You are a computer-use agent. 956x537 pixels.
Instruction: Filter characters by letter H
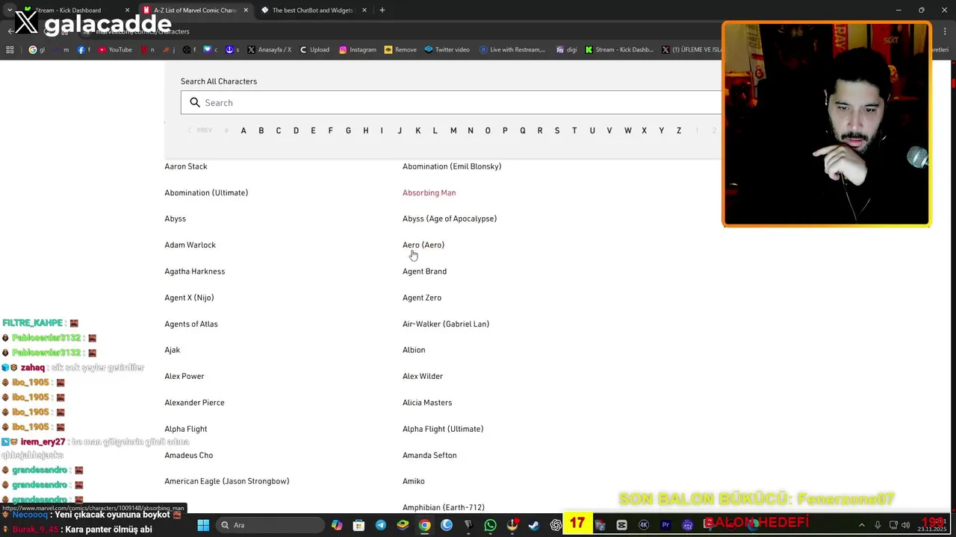click(x=365, y=131)
